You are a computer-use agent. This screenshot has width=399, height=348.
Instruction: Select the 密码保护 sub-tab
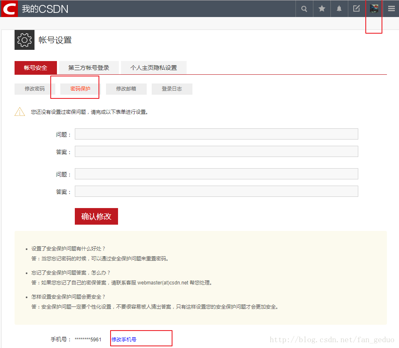point(80,89)
